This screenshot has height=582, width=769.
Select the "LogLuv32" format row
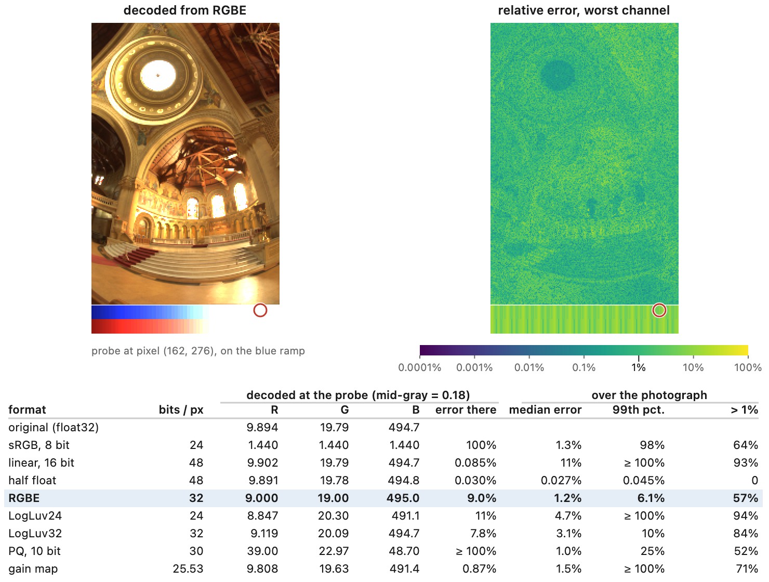tap(383, 534)
